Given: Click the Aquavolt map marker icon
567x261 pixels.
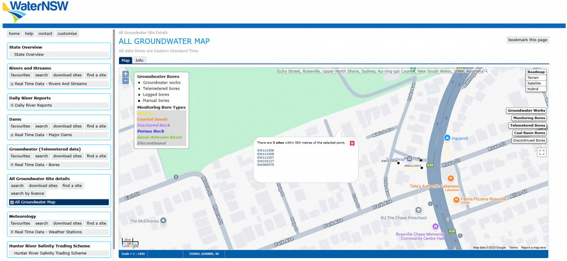Looking at the screenshot, I should 447,138.
